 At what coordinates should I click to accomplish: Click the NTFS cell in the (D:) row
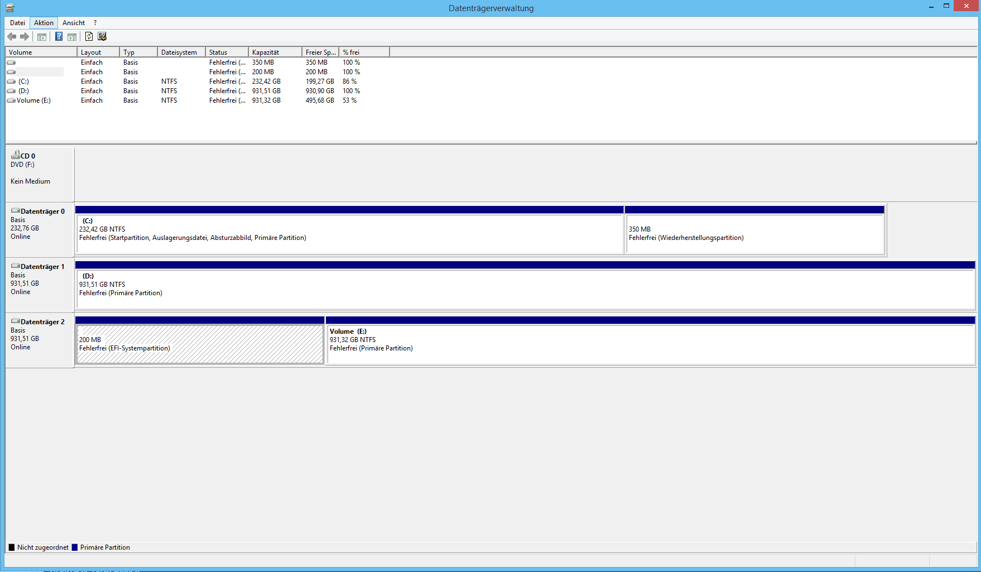tap(169, 91)
